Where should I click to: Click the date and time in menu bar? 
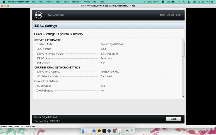[x=203, y=2]
